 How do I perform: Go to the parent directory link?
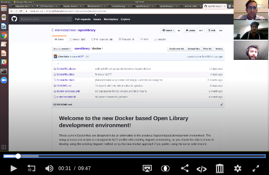tap(58, 64)
